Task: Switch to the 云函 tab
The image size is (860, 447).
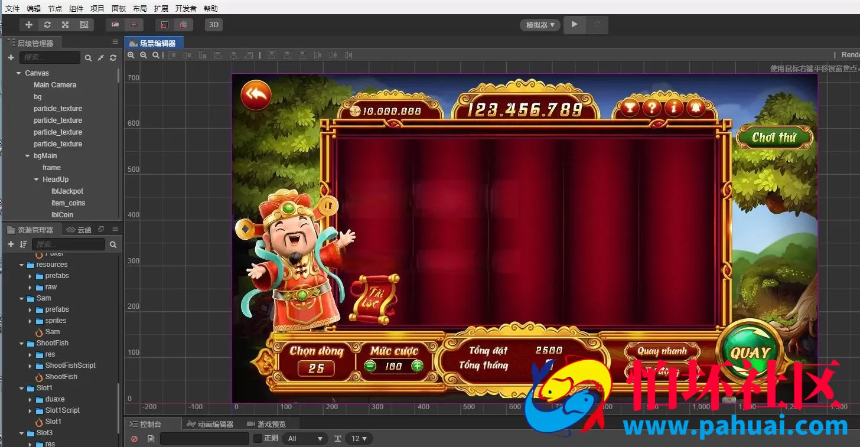Action: click(x=79, y=230)
